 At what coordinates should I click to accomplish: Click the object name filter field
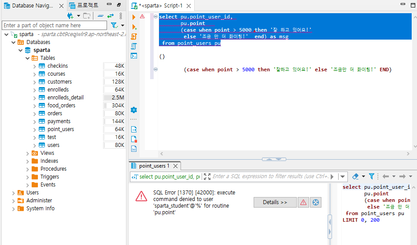54,25
